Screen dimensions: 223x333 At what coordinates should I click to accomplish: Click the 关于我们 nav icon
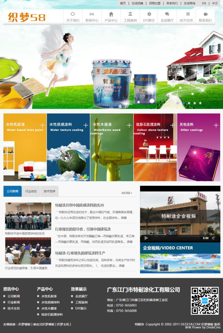[x=73, y=14]
